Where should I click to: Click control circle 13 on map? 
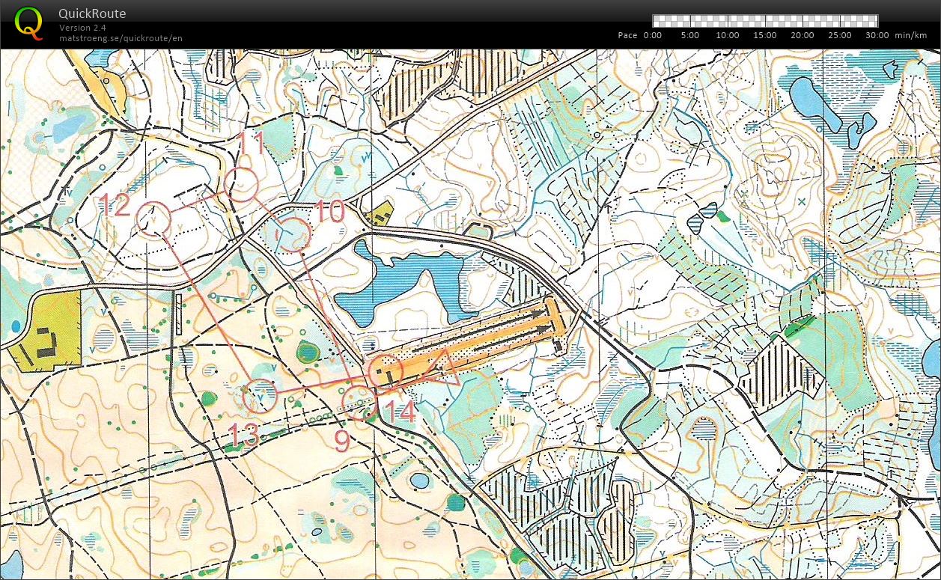(260, 395)
